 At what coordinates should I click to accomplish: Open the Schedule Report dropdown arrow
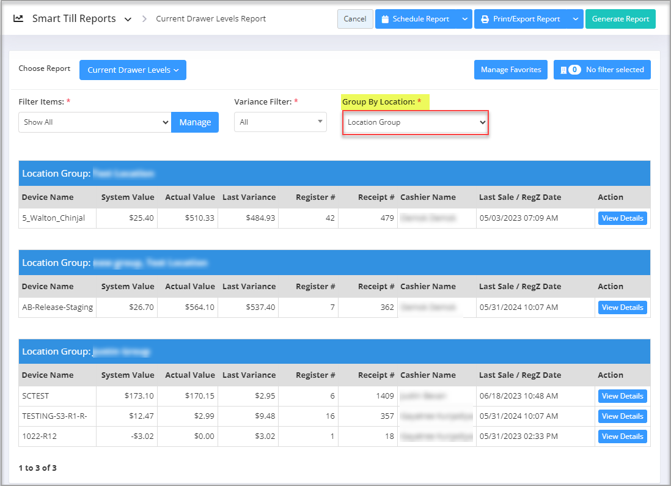[x=464, y=19]
